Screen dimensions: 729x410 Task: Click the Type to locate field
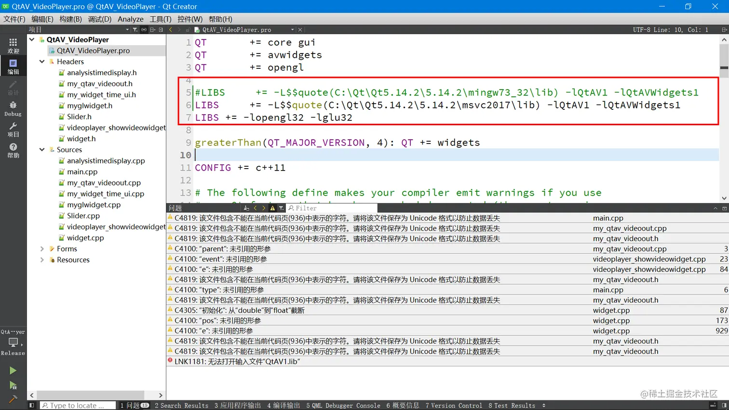[x=78, y=406]
